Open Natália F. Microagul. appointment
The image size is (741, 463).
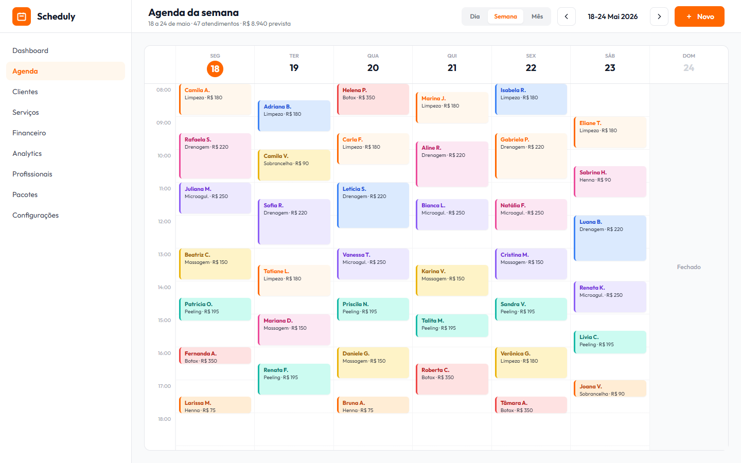point(531,215)
